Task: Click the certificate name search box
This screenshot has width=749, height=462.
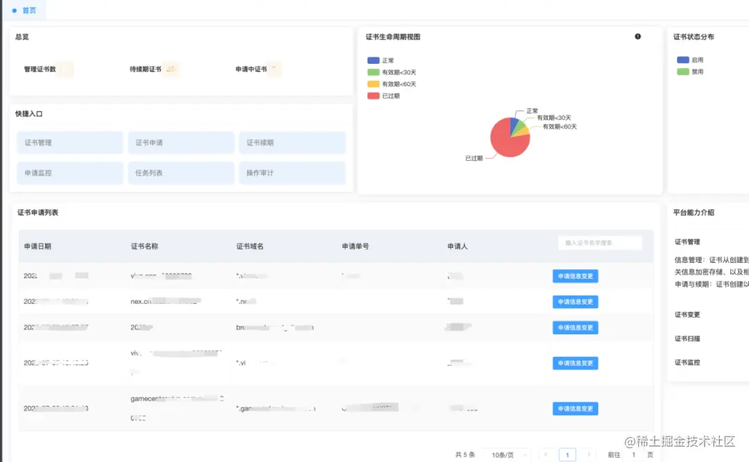Action: coord(601,242)
